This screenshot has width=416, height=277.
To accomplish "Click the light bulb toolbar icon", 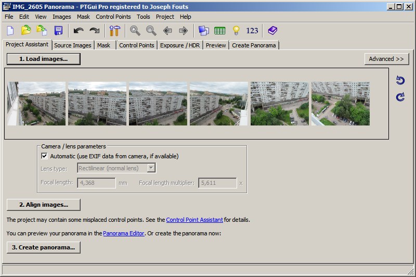I will coord(236,31).
